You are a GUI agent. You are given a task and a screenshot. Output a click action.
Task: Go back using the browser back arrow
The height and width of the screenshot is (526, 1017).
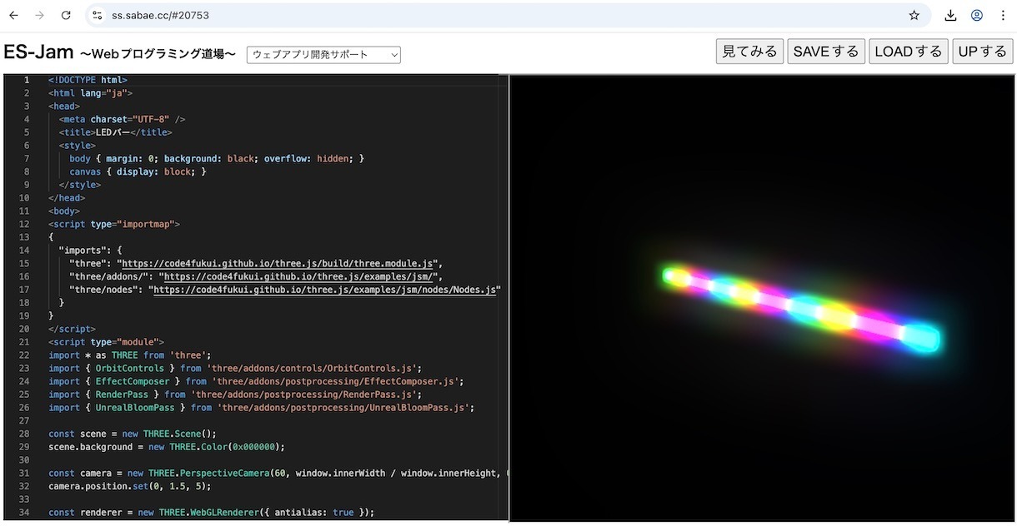pos(13,15)
